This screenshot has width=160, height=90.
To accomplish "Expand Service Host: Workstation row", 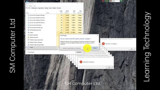I will pyautogui.click(x=26, y=25).
